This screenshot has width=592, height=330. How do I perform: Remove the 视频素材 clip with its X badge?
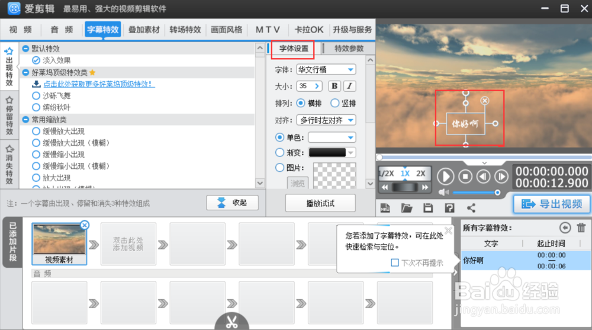pyautogui.click(x=85, y=225)
